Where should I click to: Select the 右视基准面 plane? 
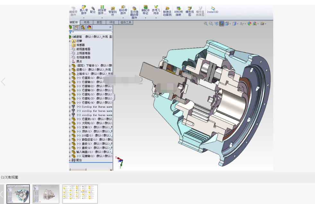tap(83, 57)
